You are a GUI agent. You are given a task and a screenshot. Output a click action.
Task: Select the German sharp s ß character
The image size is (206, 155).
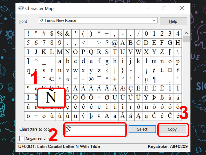tap(162, 97)
